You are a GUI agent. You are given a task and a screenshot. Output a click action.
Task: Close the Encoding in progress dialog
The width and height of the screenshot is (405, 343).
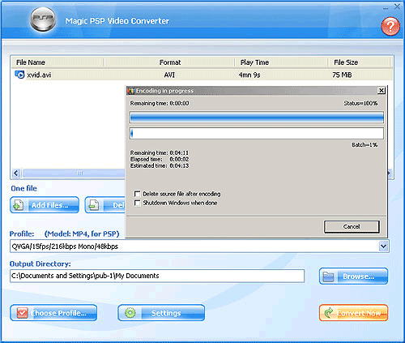point(382,90)
